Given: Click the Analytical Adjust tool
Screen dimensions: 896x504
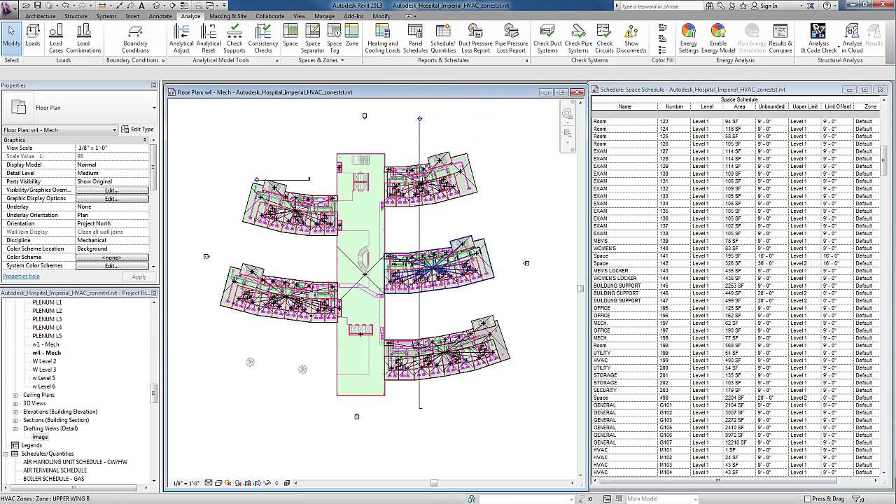Looking at the screenshot, I should click(181, 38).
